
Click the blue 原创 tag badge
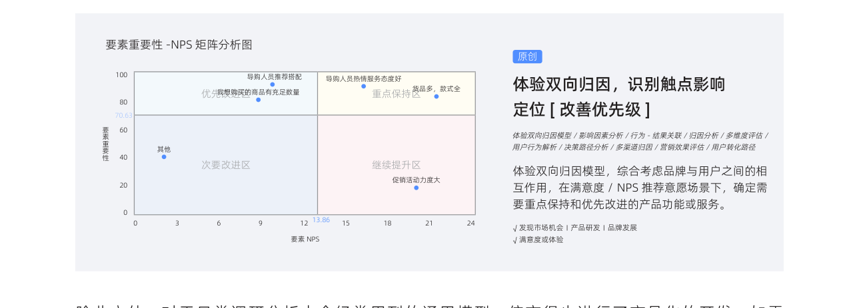527,57
